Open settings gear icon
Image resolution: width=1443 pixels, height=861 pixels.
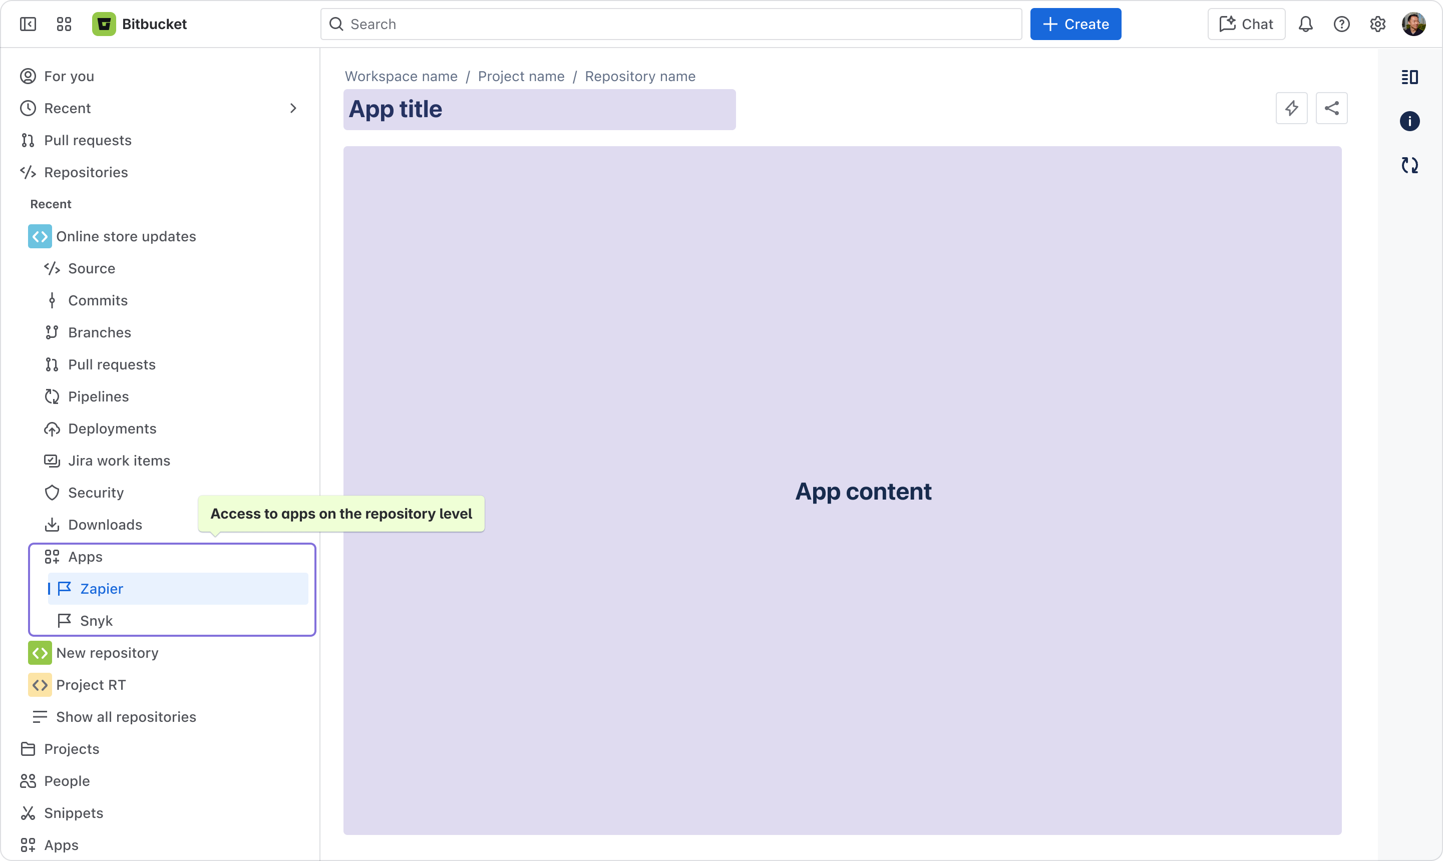click(1377, 24)
